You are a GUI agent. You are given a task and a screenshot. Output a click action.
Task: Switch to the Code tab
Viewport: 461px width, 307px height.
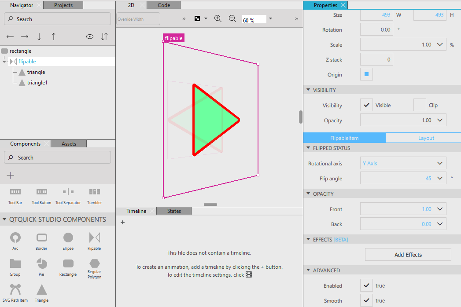(164, 5)
